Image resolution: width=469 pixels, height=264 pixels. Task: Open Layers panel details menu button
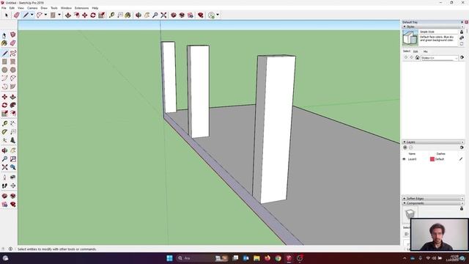coord(462,147)
